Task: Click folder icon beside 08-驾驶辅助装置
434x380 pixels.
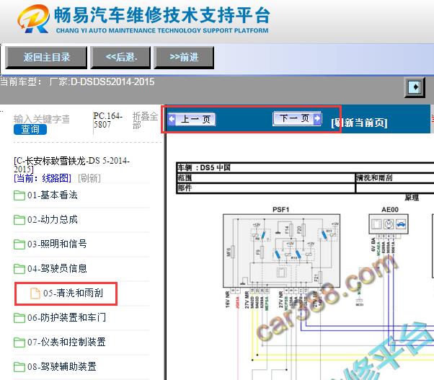Action: click(x=19, y=367)
